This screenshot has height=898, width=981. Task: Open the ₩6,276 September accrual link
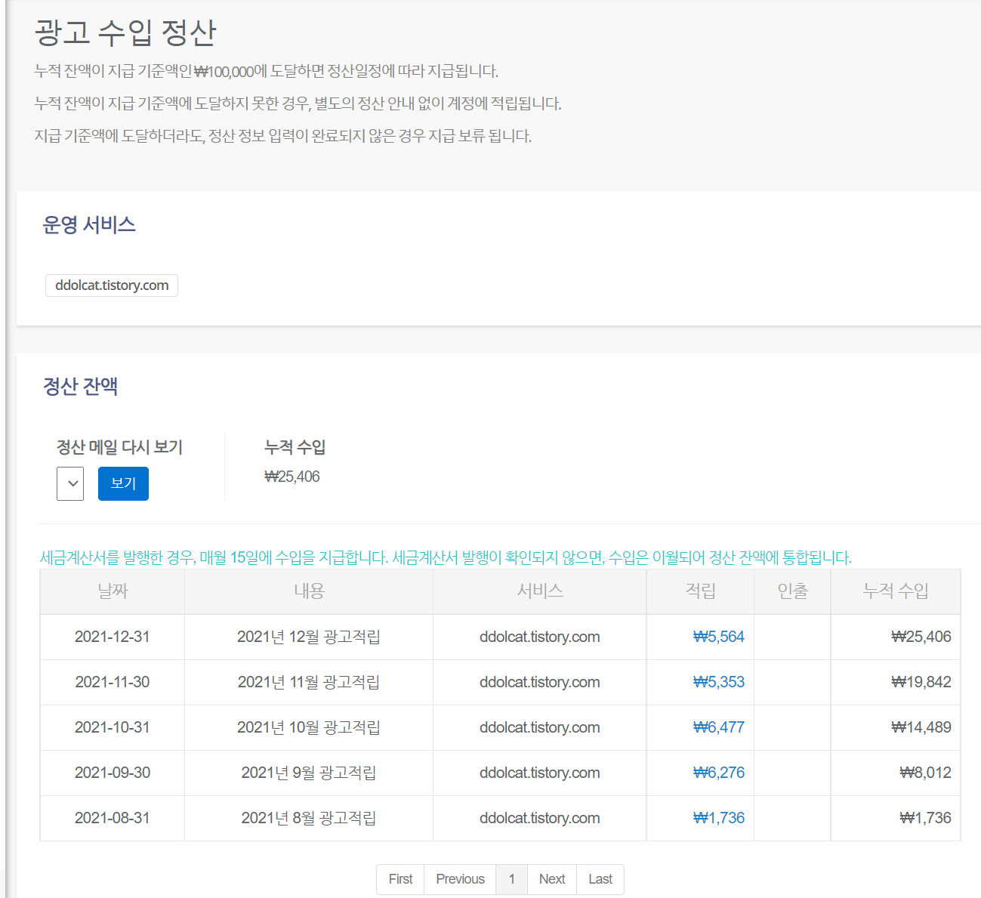coord(718,773)
